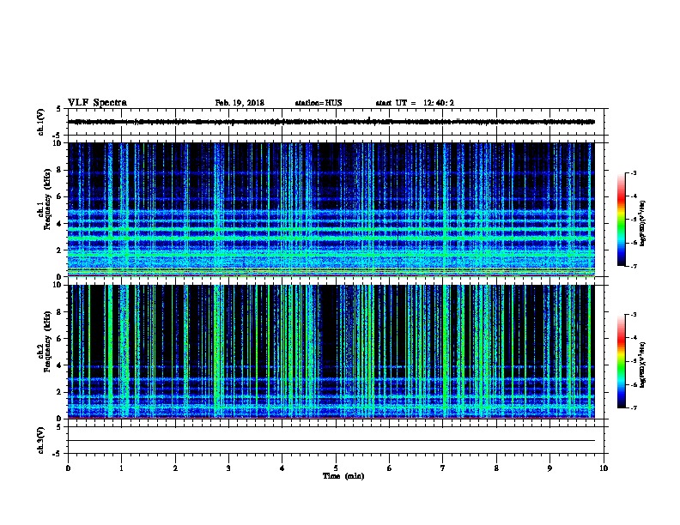Image resolution: width=680 pixels, height=525 pixels.
Task: Select the "start UT = 12:40: 2" text
Action: (x=415, y=103)
